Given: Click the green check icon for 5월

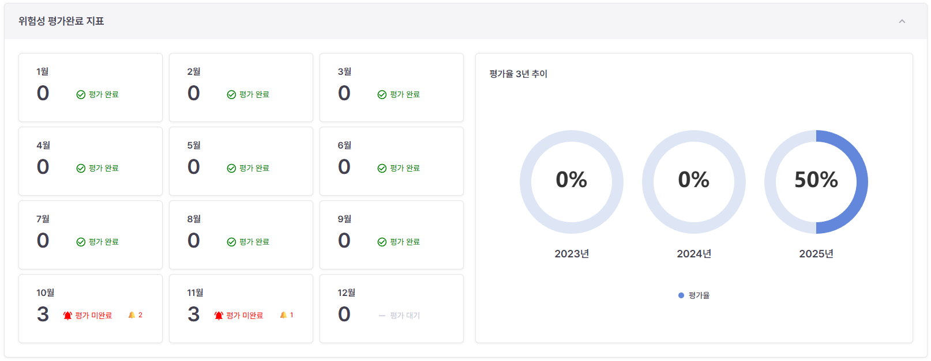Looking at the screenshot, I should 231,169.
